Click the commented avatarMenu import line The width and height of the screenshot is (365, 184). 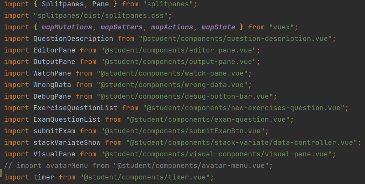point(138,166)
